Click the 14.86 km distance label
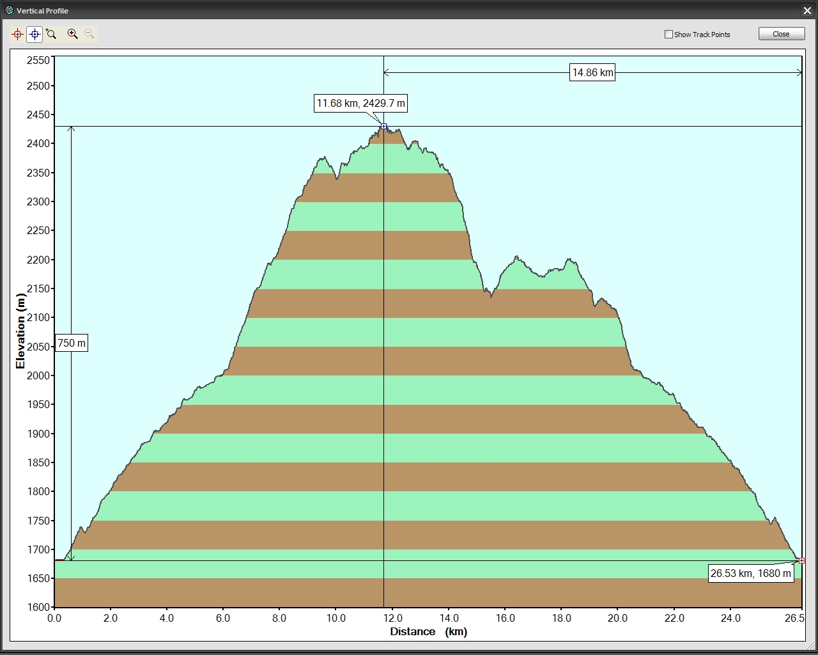The width and height of the screenshot is (818, 655). (x=592, y=73)
